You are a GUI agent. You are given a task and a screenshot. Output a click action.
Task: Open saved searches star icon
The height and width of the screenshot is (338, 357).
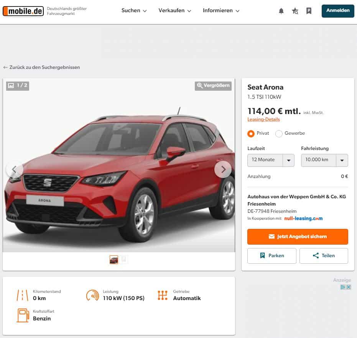(x=295, y=11)
